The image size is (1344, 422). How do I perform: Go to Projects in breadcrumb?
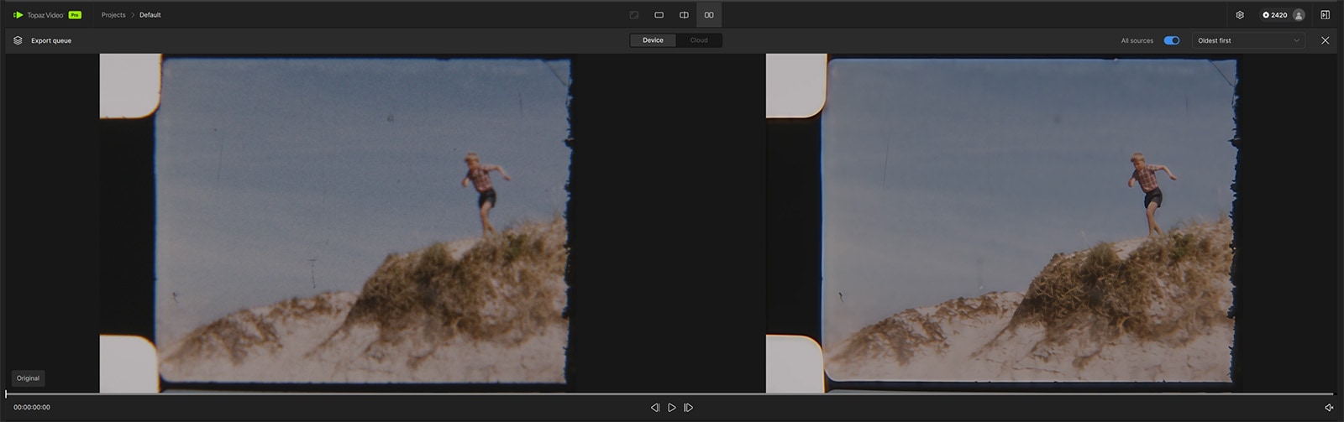pyautogui.click(x=113, y=15)
